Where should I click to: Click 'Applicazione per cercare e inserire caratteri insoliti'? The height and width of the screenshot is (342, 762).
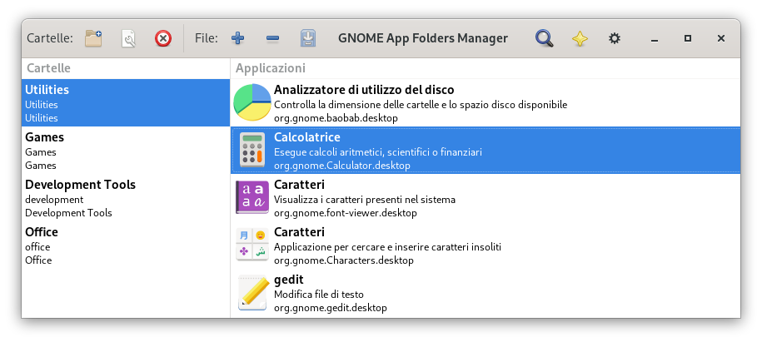coord(387,247)
